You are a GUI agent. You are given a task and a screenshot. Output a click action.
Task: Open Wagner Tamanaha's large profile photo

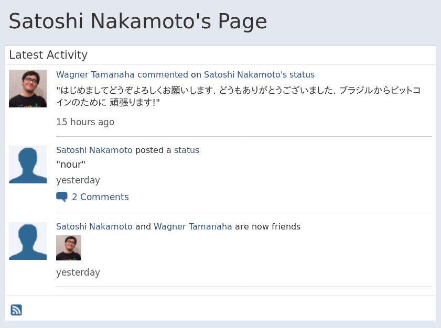28,89
